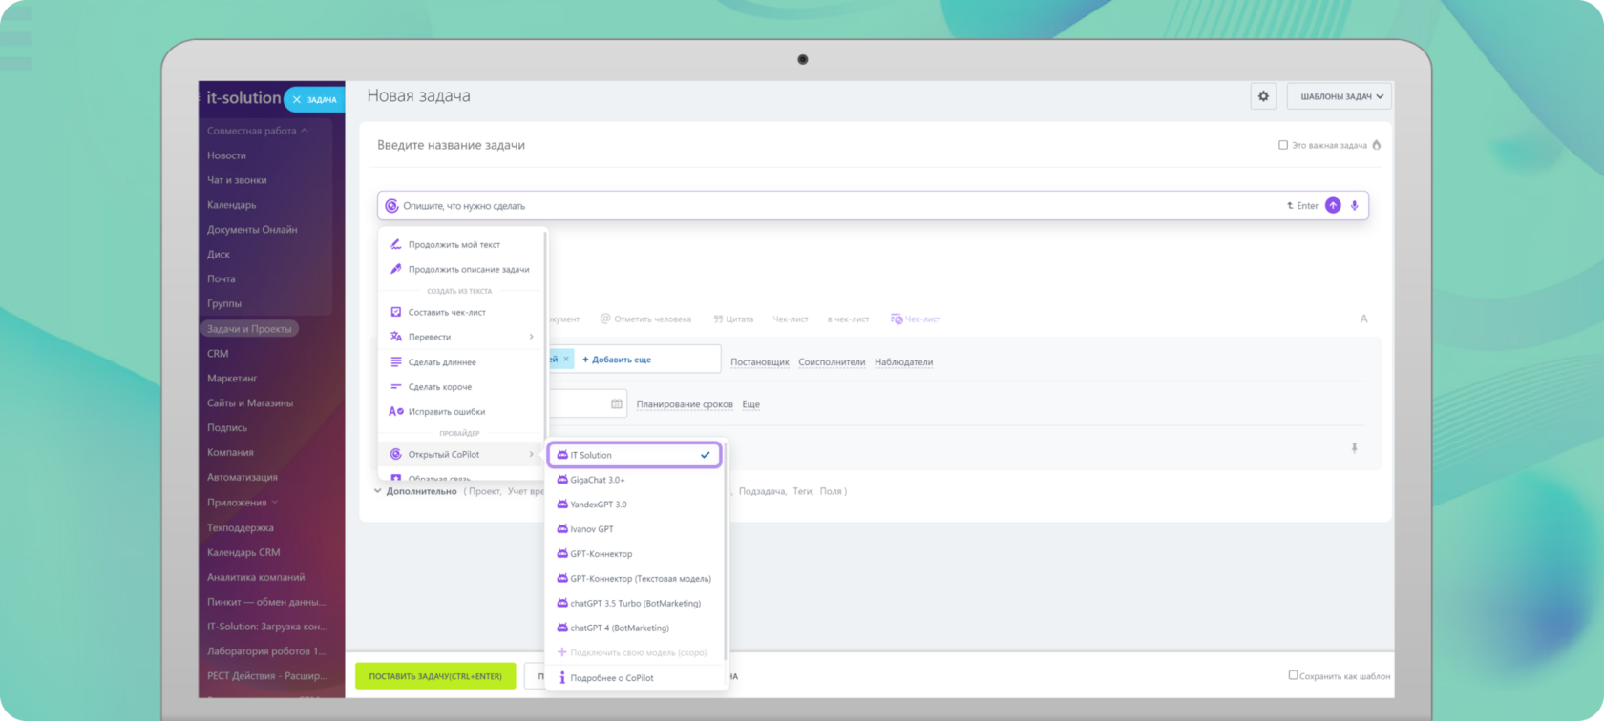Click the task title input field

(821, 145)
